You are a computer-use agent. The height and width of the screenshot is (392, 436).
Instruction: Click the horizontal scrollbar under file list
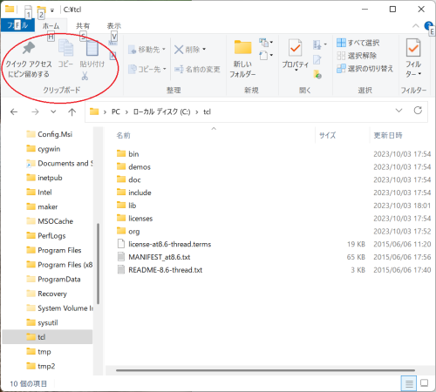[265, 370]
